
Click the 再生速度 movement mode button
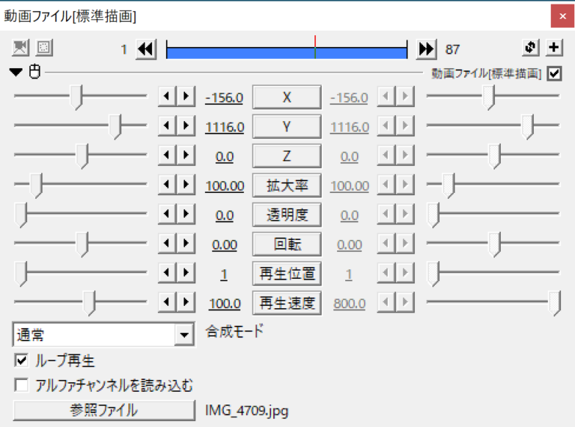coord(287,304)
